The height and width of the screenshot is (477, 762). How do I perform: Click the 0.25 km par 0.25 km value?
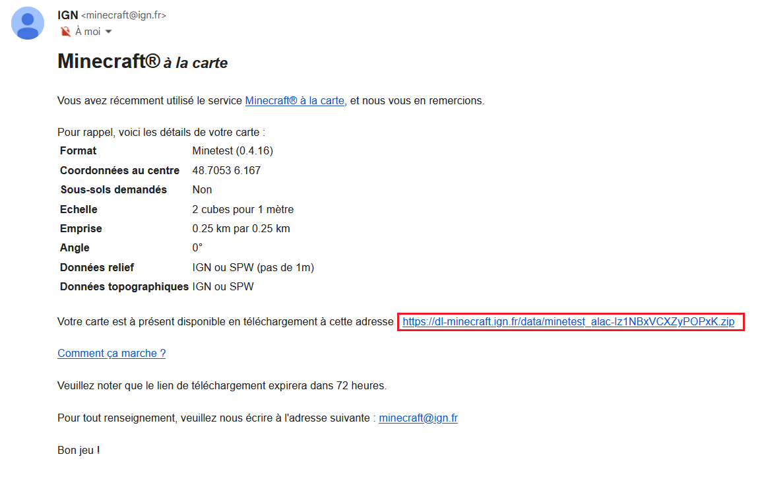tap(241, 229)
